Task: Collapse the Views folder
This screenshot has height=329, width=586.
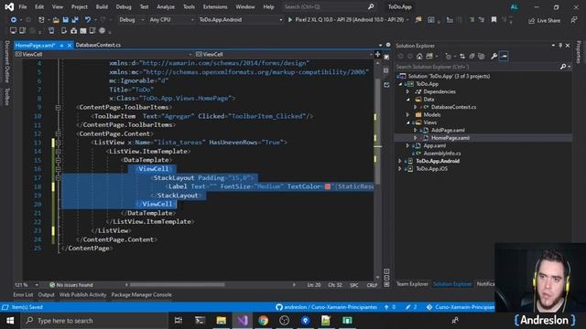Action: (407, 122)
